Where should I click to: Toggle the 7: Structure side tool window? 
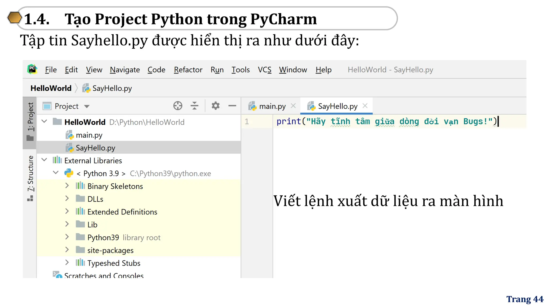(x=30, y=178)
